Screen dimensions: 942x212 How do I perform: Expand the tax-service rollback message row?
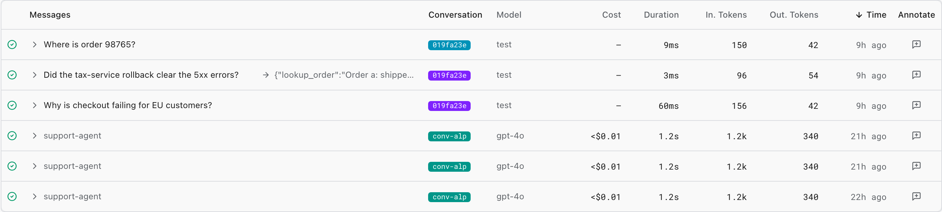pos(34,75)
